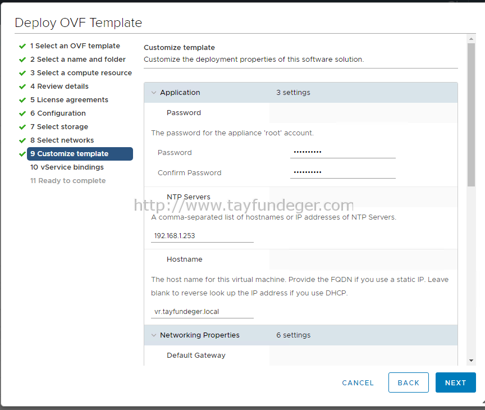Click the Hostname field vr.tayfundeger.local

[202, 312]
